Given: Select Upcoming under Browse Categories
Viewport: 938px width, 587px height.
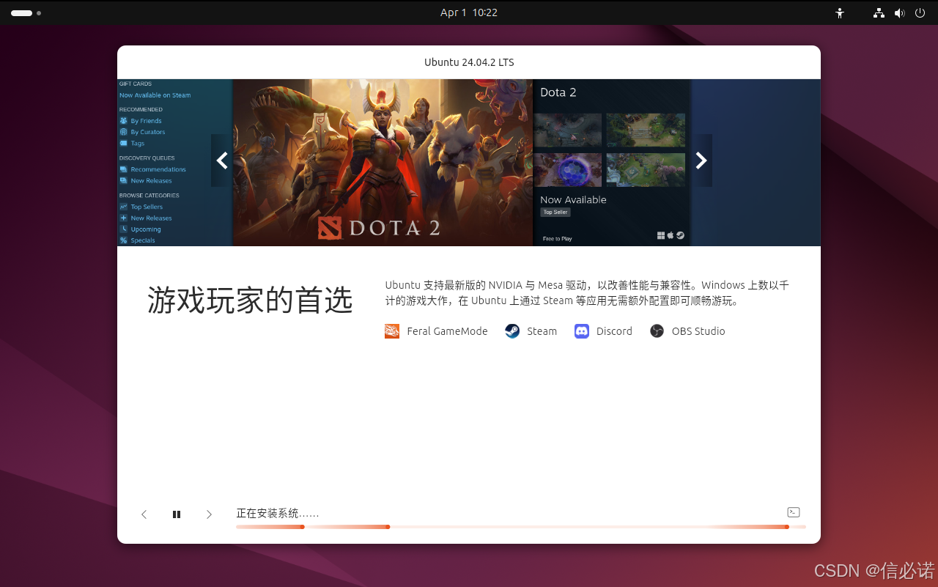Looking at the screenshot, I should tap(144, 229).
